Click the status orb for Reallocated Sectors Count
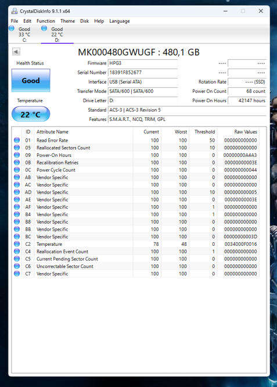This screenshot has width=277, height=387. tap(17, 148)
